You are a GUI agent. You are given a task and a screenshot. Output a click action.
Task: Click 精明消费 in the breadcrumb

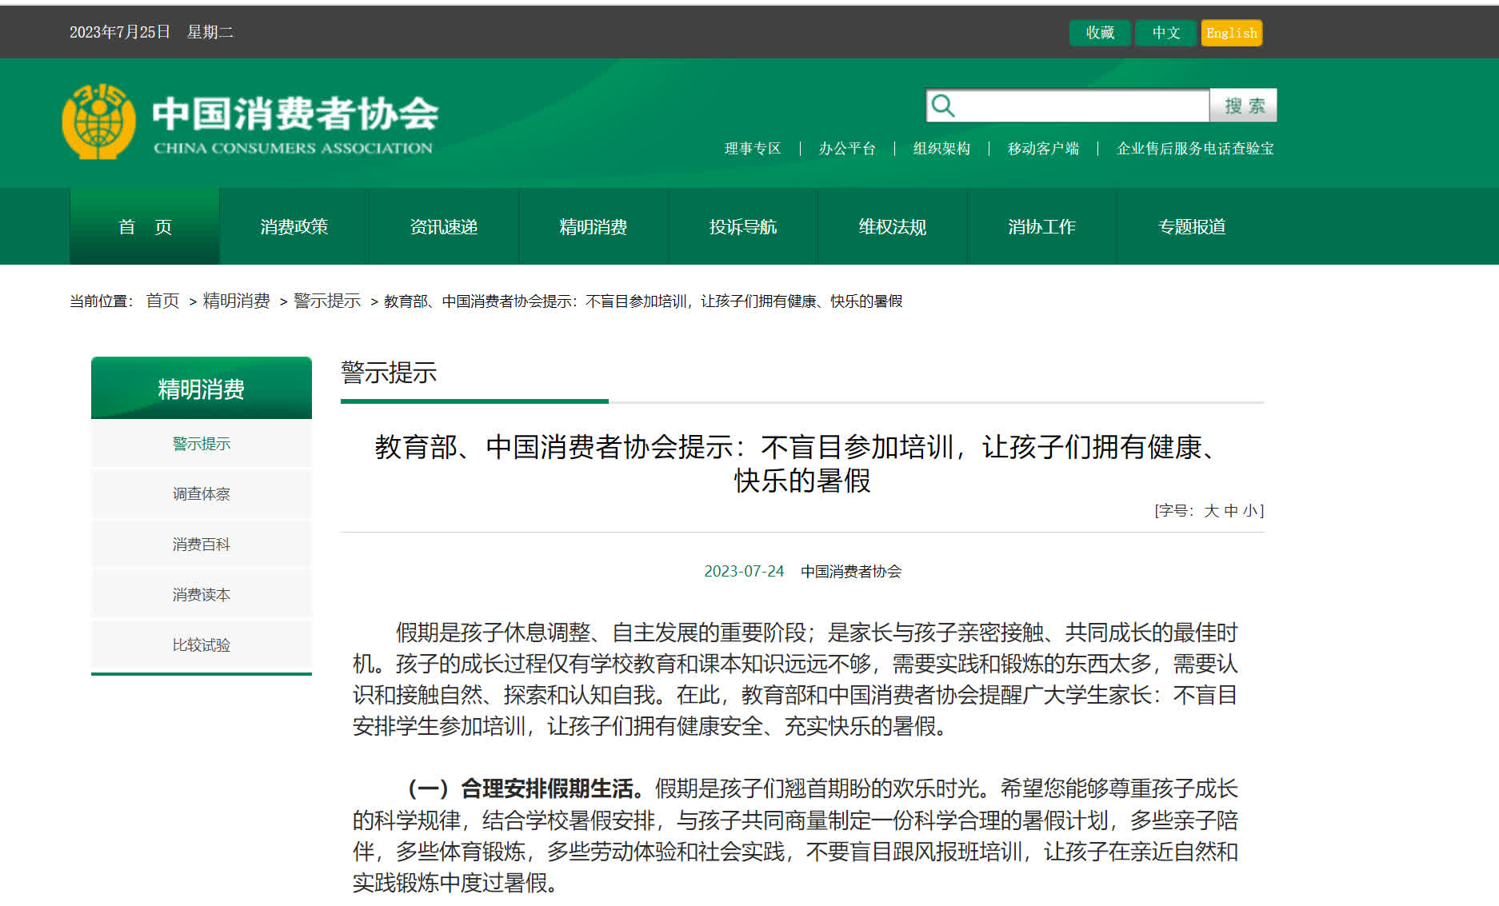tap(236, 301)
